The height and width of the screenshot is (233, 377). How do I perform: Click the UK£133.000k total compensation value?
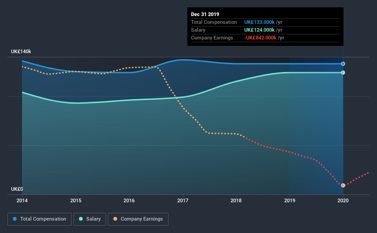coord(259,22)
